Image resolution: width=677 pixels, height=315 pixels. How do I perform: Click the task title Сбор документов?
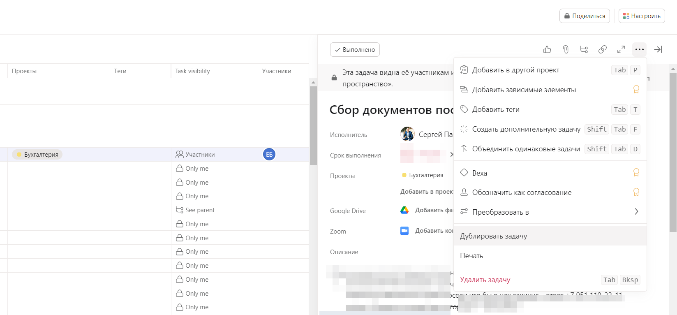pyautogui.click(x=391, y=110)
